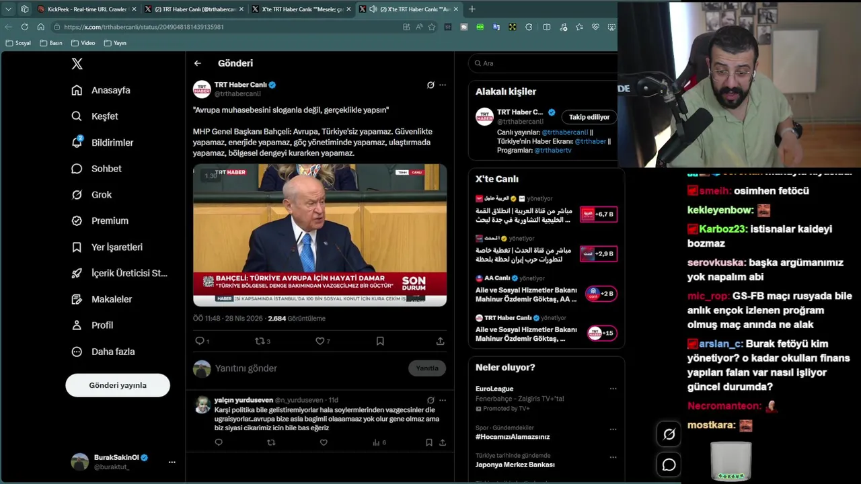
Task: Open Makaleler in the sidebar
Action: coord(102,299)
